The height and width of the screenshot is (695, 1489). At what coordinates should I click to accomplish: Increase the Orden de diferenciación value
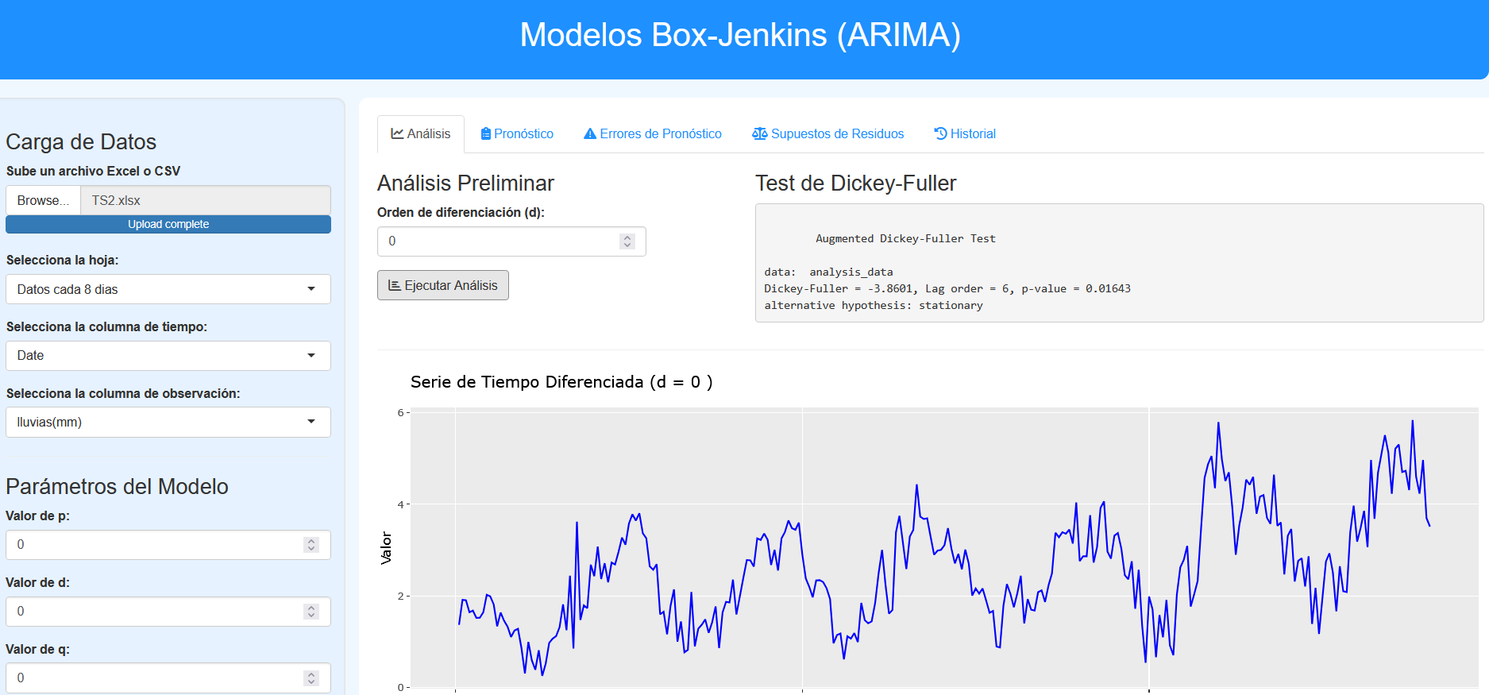pyautogui.click(x=627, y=237)
